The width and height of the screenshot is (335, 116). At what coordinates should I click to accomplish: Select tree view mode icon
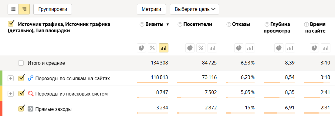24,9
